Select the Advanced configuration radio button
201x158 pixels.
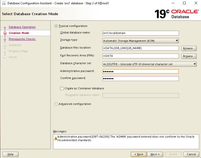[56, 104]
